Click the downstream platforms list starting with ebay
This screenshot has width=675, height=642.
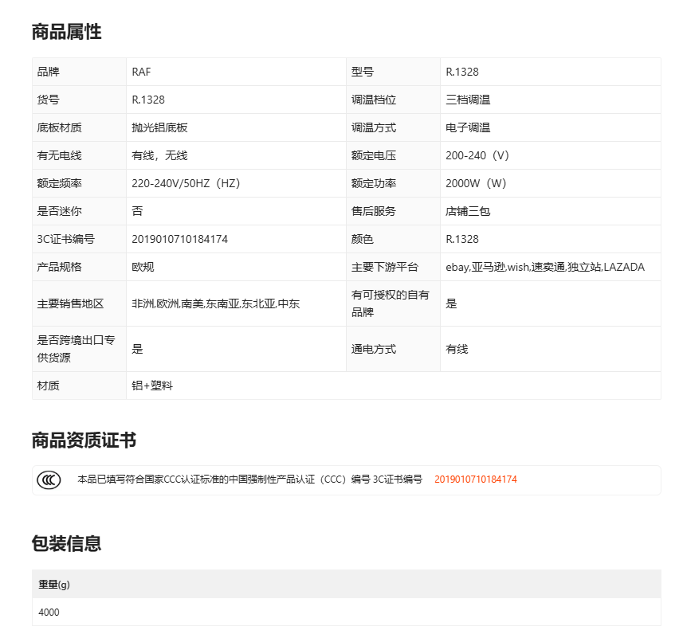pyautogui.click(x=545, y=267)
